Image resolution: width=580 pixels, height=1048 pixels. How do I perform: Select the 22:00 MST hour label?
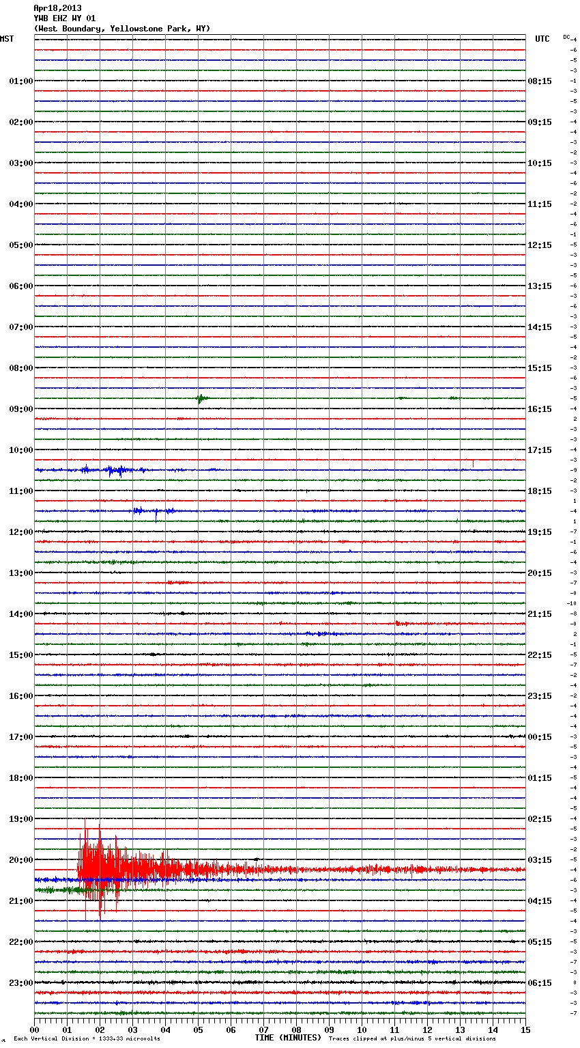pyautogui.click(x=21, y=942)
